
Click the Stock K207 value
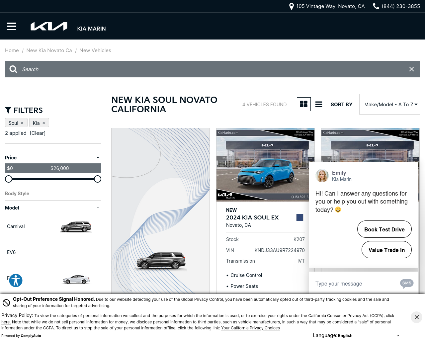[299, 239]
